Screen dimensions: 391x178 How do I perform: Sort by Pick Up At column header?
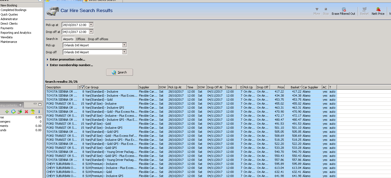(177, 87)
